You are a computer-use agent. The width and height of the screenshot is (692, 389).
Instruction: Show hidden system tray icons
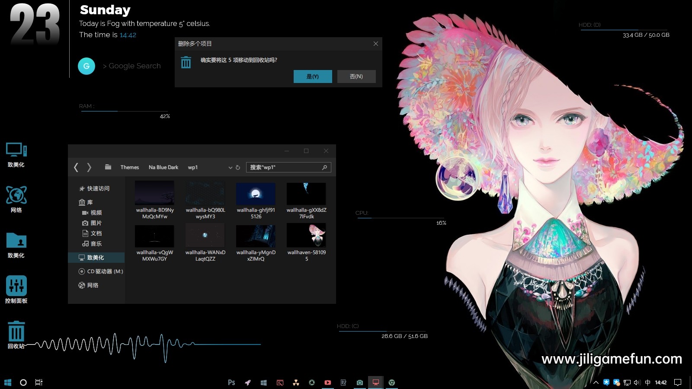596,383
